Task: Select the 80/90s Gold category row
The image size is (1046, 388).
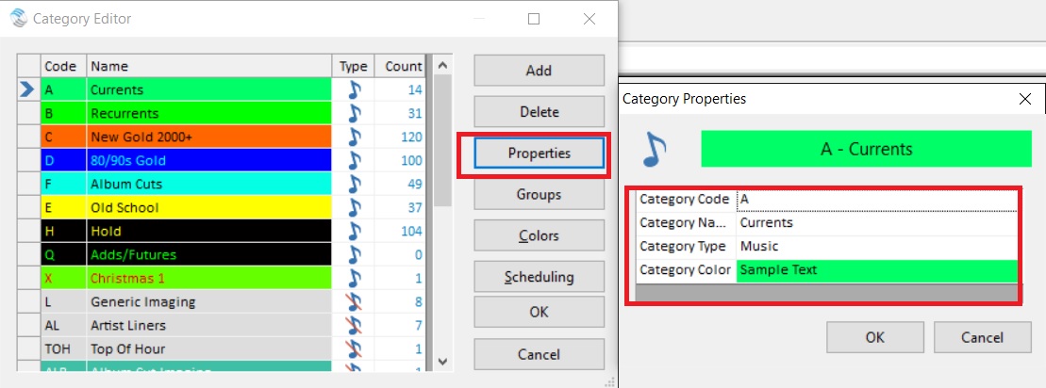Action: (208, 161)
